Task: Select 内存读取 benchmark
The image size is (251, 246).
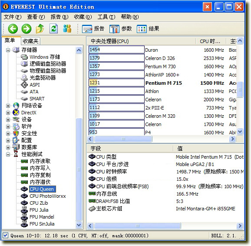Action: pyautogui.click(x=40, y=161)
